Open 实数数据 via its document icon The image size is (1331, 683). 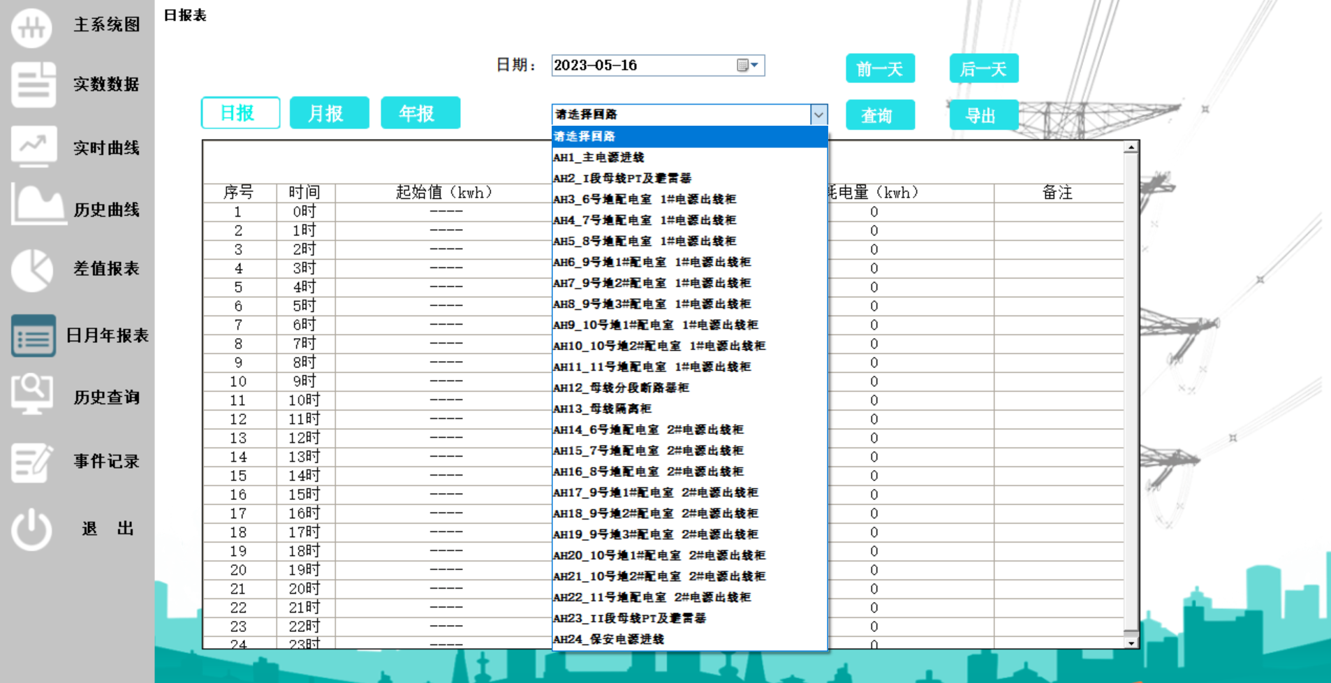33,85
